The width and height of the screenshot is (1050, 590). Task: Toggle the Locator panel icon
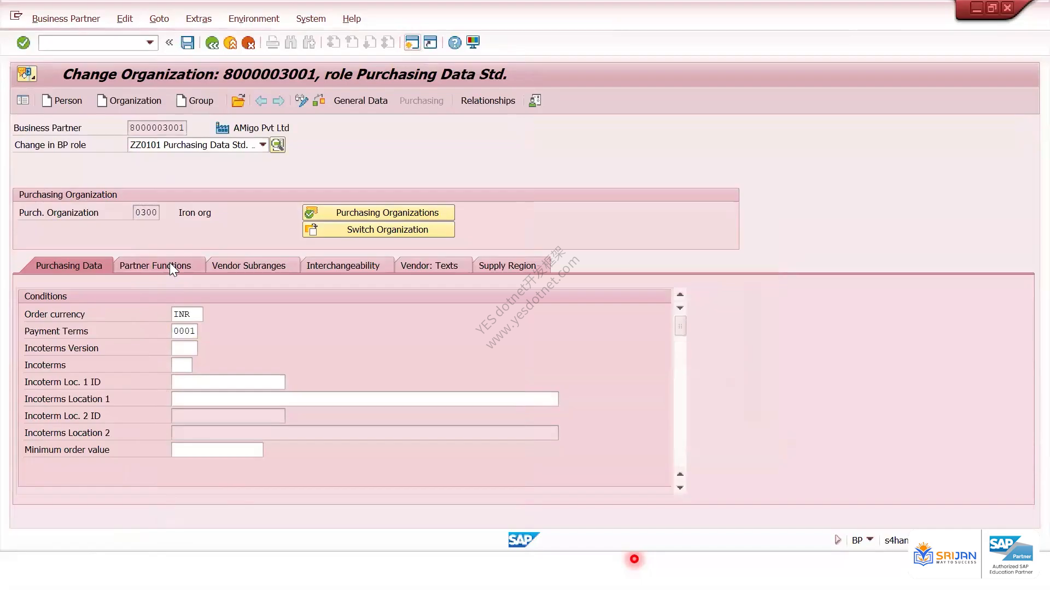23,101
